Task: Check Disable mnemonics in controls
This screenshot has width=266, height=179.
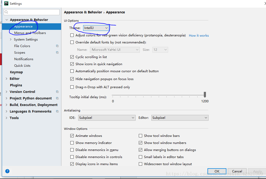Action: [x=72, y=157]
